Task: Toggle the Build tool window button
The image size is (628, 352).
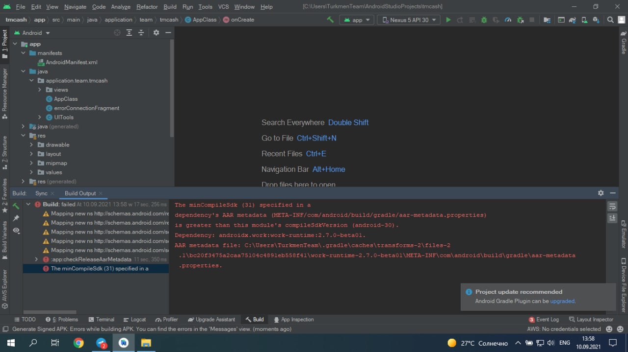Action: tap(254, 319)
